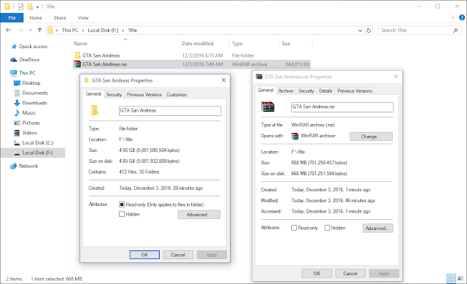This screenshot has height=284, width=467.
Task: Toggle Read-only checkbox in folder Properties
Action: 122,204
